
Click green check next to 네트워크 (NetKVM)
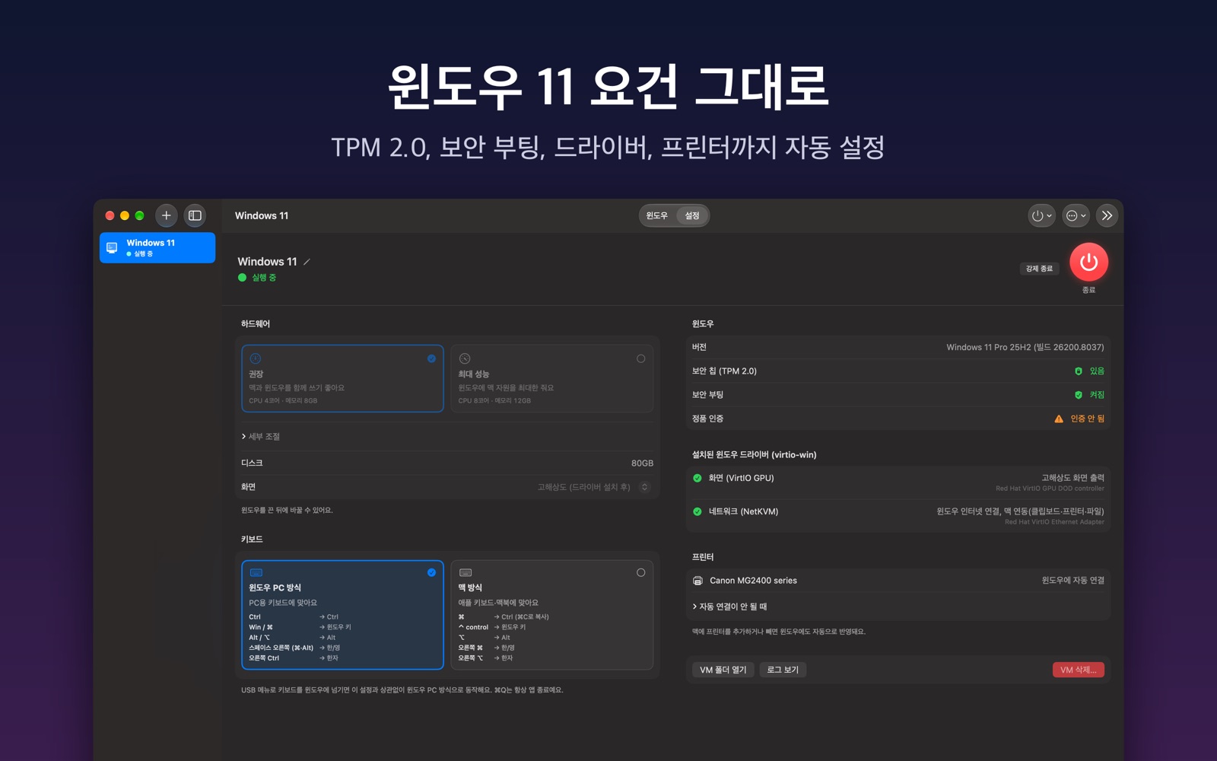click(697, 511)
